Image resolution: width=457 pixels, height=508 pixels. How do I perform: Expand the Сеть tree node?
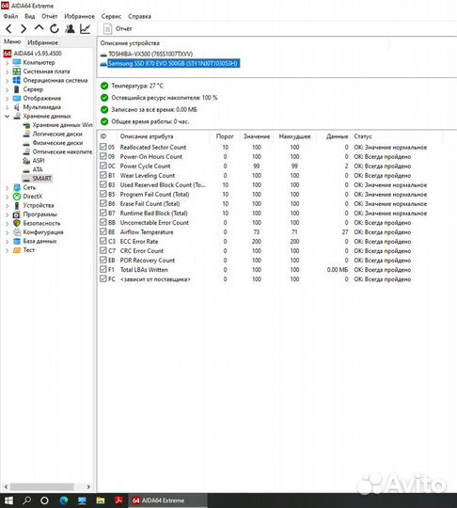pyautogui.click(x=8, y=187)
